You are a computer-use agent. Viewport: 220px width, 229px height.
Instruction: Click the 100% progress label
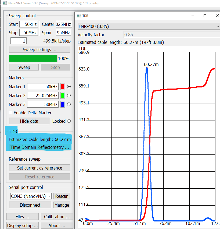coord(64,58)
